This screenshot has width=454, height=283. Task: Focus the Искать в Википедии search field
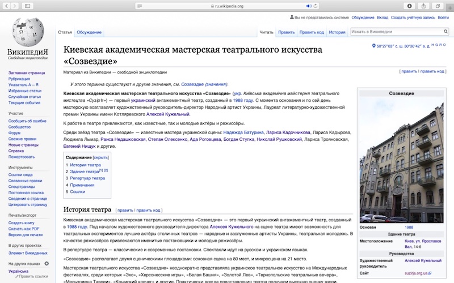click(397, 32)
